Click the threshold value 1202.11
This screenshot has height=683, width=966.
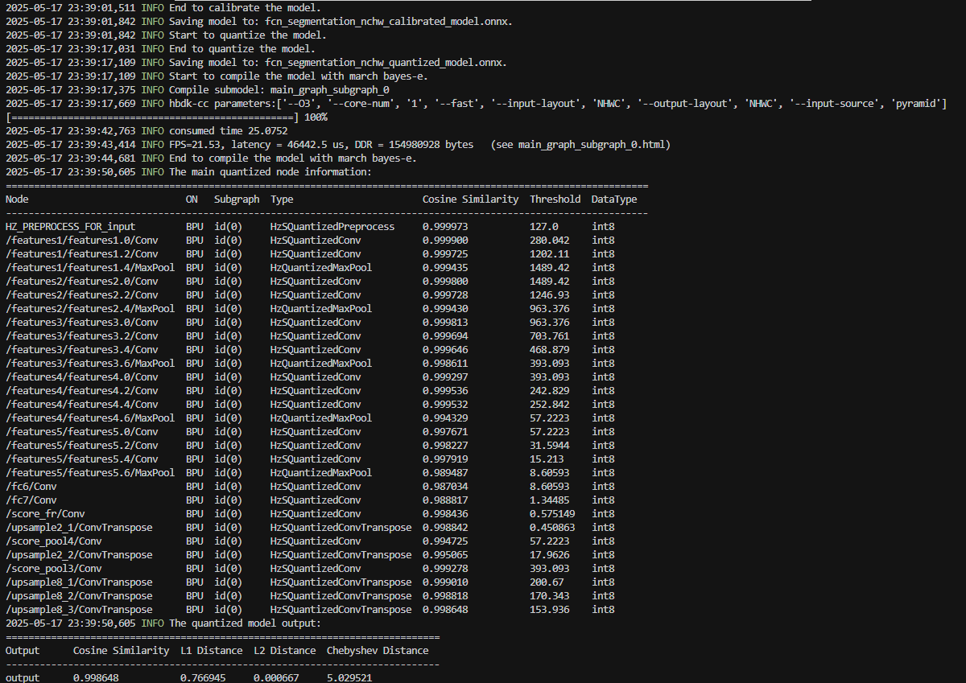coord(549,254)
